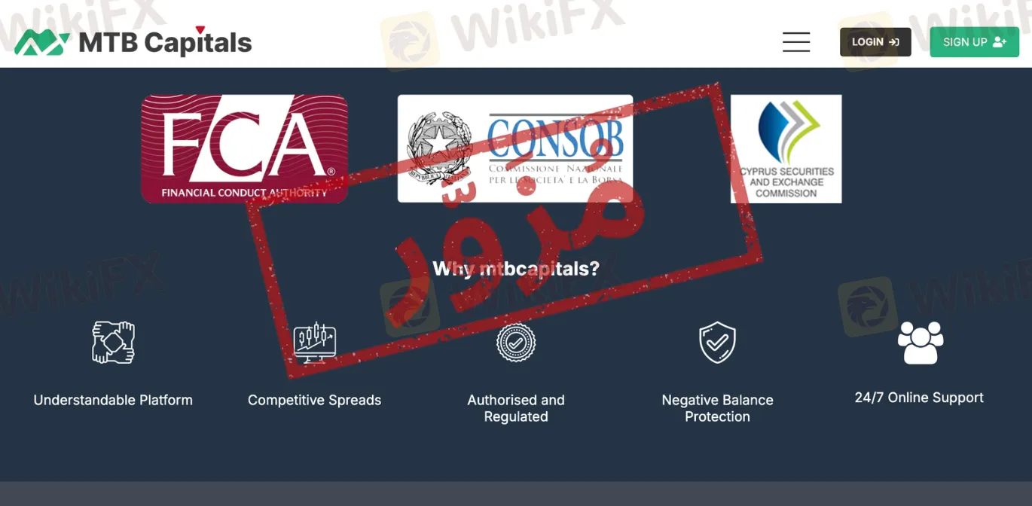Click the Why mtbcapitals? heading

point(516,269)
